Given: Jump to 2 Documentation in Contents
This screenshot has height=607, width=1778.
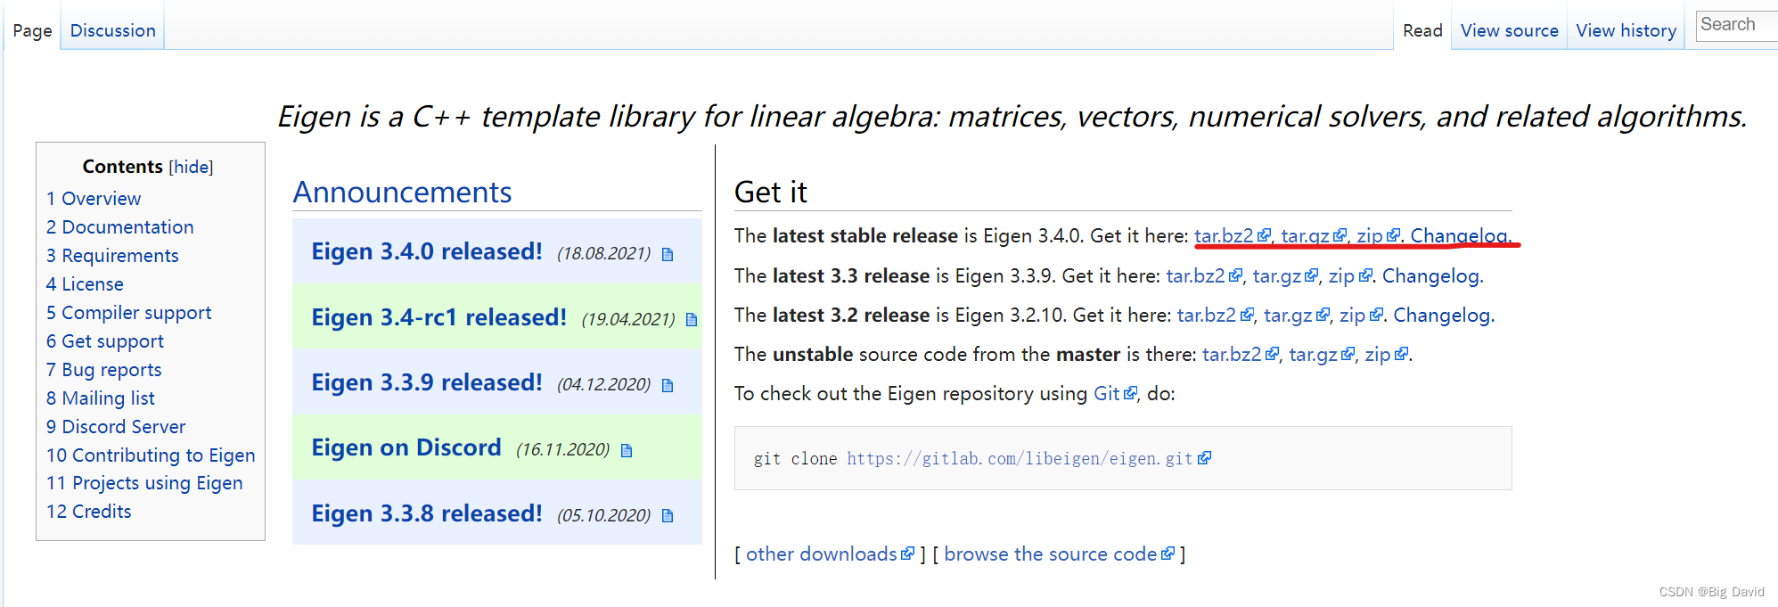Looking at the screenshot, I should coord(120,227).
